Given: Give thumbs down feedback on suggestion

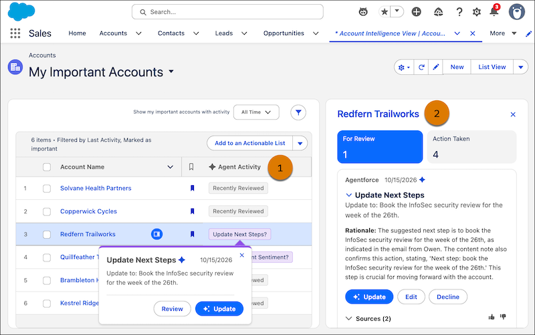Looking at the screenshot, I should (x=503, y=317).
